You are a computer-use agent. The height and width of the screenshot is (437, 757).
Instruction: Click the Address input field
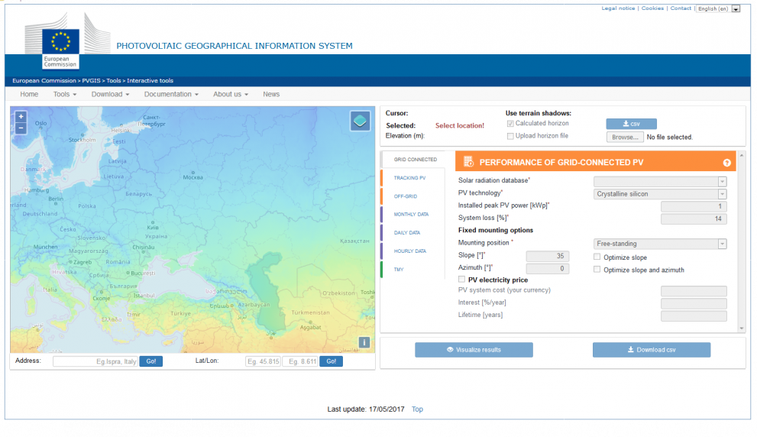pyautogui.click(x=95, y=361)
